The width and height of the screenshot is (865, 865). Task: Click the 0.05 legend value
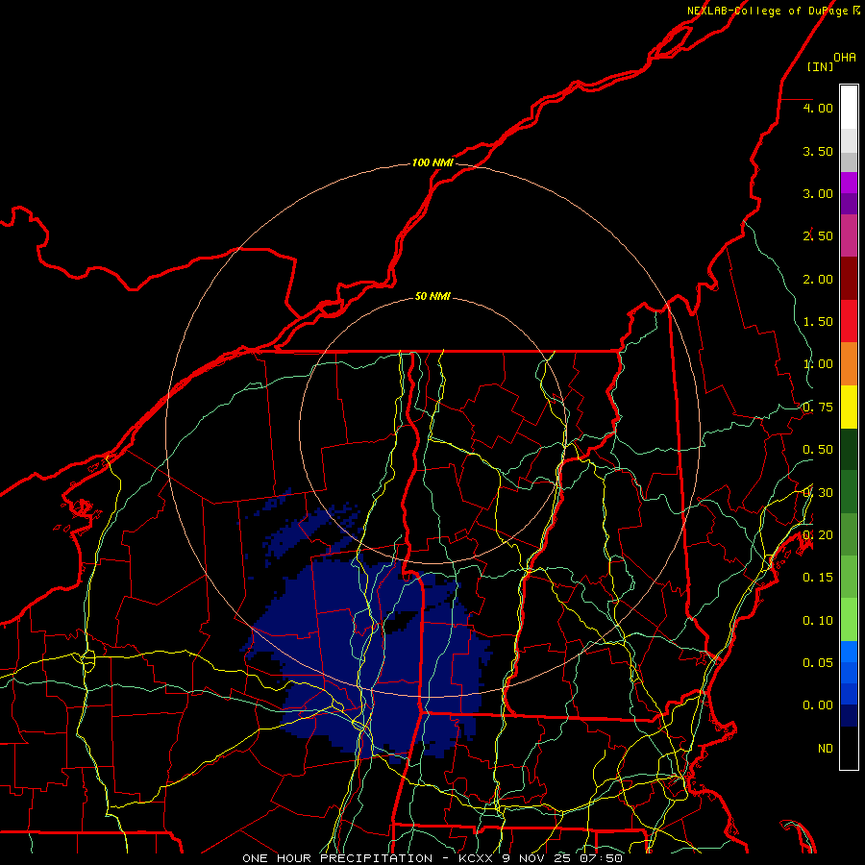tap(818, 662)
